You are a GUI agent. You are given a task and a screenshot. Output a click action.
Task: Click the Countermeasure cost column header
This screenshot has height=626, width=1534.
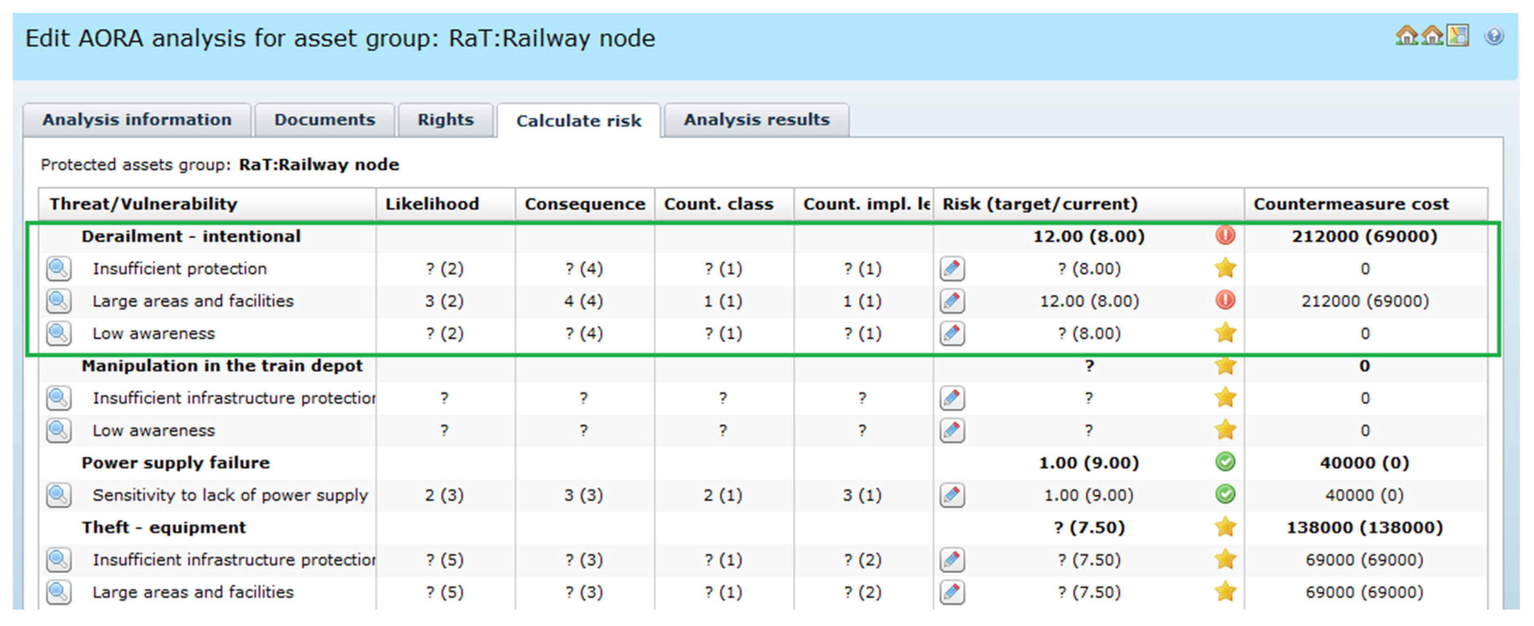click(x=1351, y=204)
